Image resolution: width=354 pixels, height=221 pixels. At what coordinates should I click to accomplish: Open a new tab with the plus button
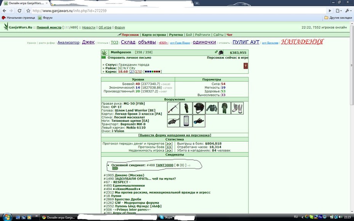click(197, 3)
